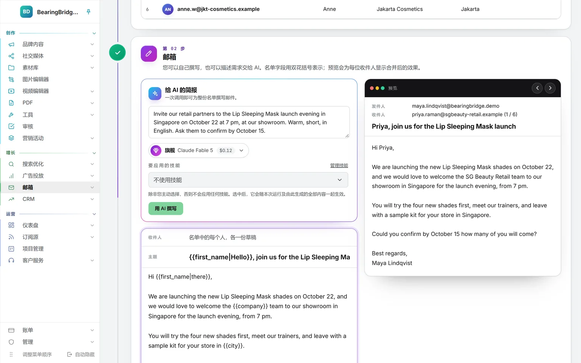
Task: Click the 客户服务 headset icon
Action: [x=11, y=261]
